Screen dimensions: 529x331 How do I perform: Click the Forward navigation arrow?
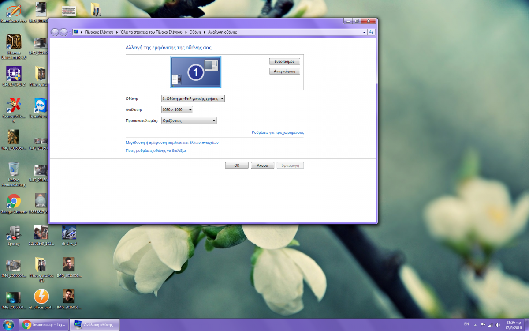tap(64, 32)
